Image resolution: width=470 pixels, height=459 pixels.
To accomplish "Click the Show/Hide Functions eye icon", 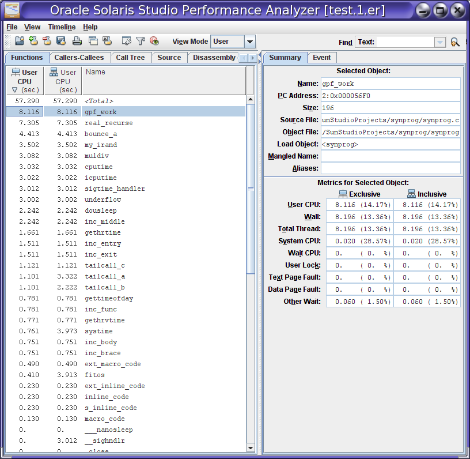I will [x=154, y=41].
